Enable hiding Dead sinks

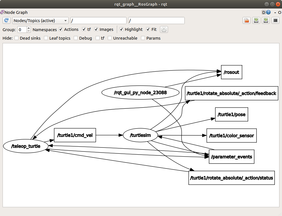[x=16, y=38]
